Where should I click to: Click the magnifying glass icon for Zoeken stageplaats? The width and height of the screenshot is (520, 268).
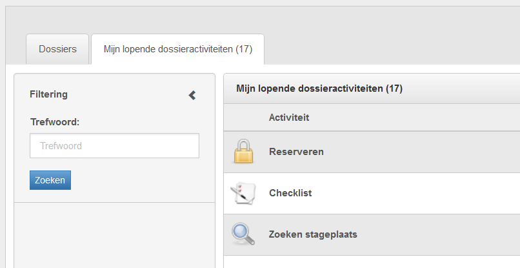pos(243,234)
